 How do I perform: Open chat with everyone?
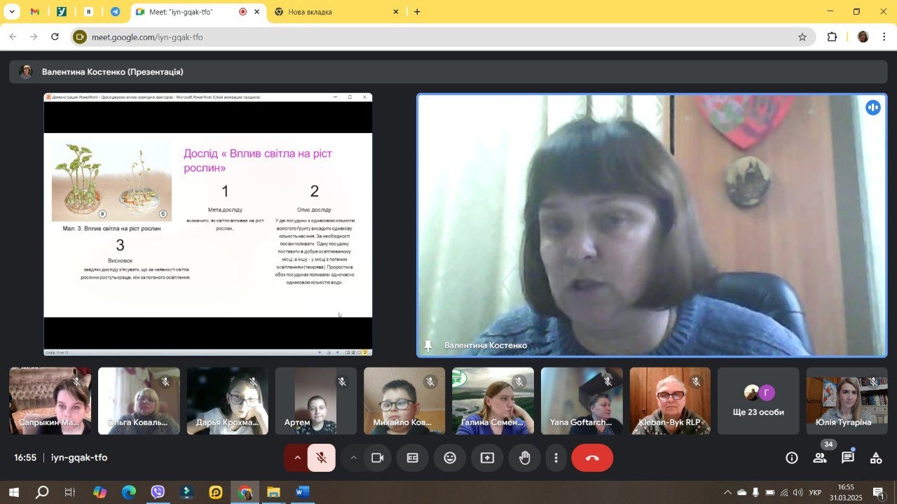point(848,458)
